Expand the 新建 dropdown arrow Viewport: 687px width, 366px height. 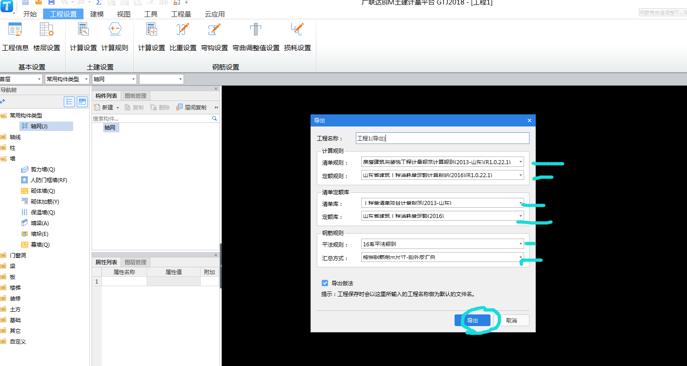tap(118, 108)
